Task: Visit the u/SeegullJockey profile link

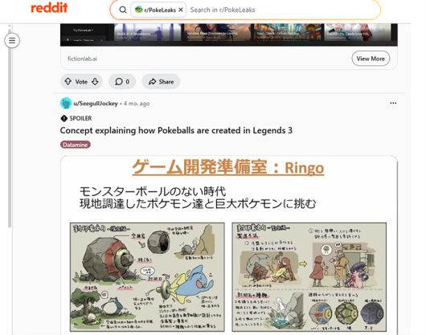Action: click(96, 104)
